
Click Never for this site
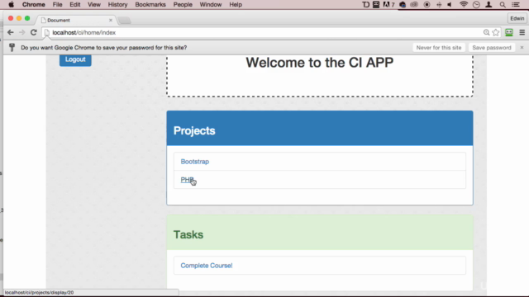pyautogui.click(x=439, y=48)
